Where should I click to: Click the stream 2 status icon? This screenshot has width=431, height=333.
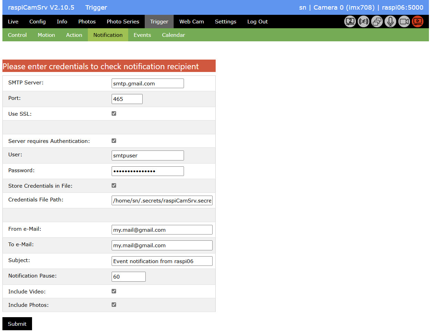point(350,22)
